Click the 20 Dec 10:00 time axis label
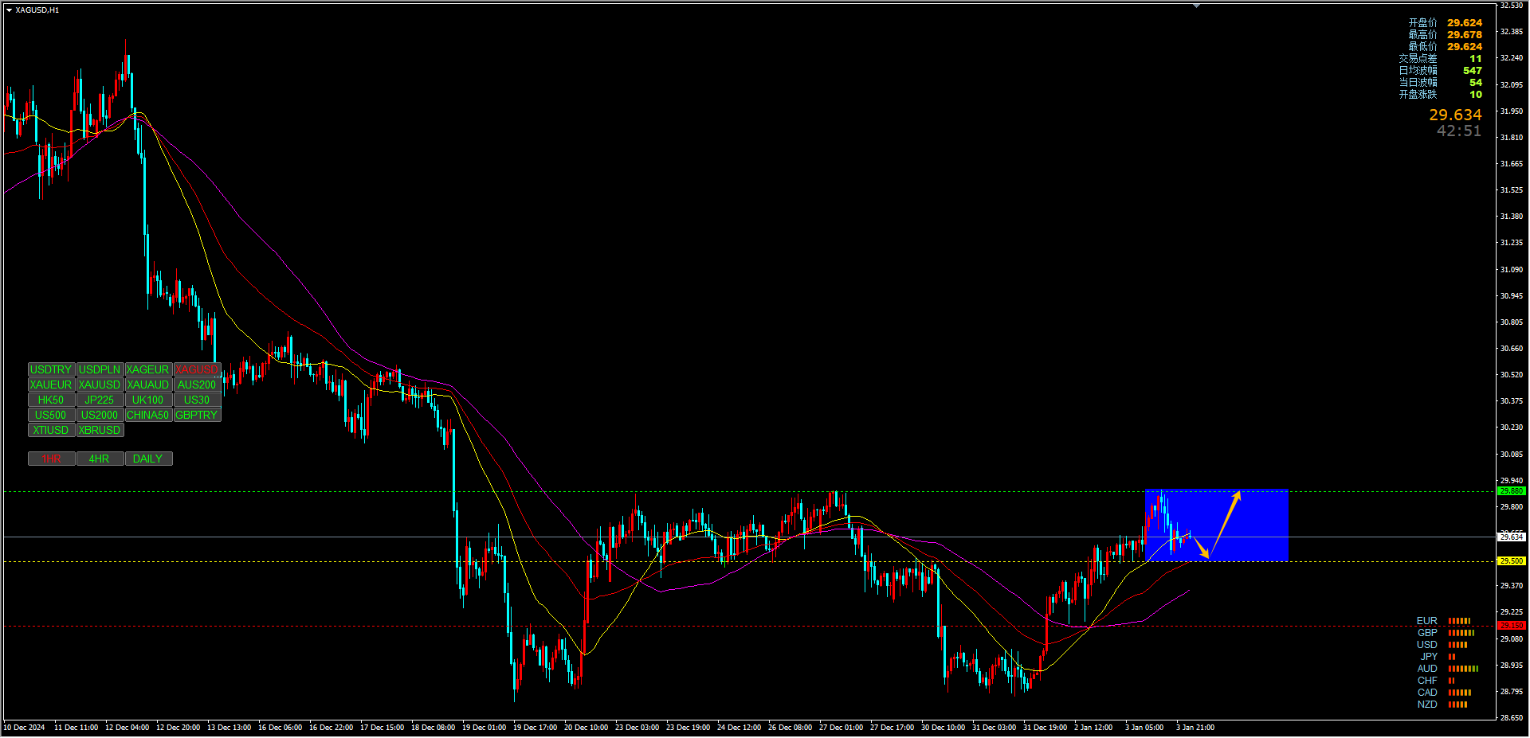 (x=586, y=728)
